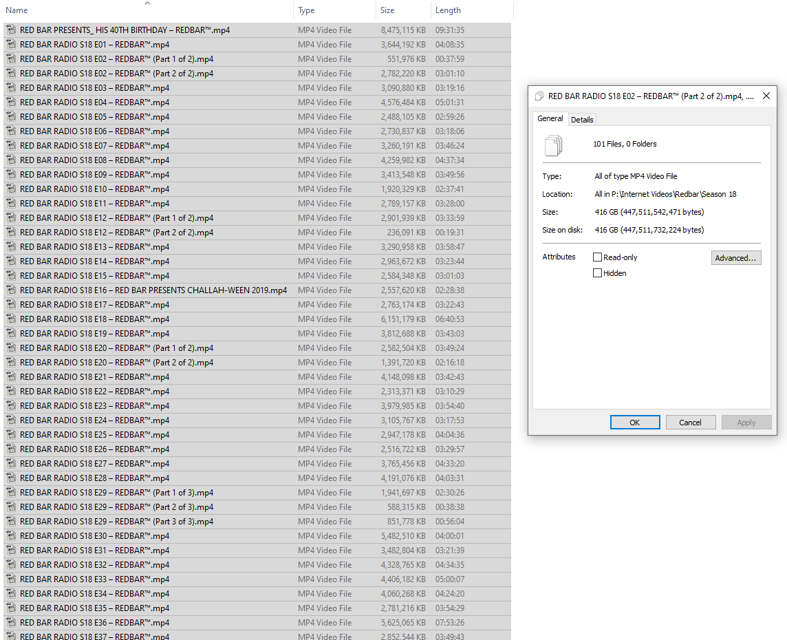Sort files by the Size column

[403, 10]
